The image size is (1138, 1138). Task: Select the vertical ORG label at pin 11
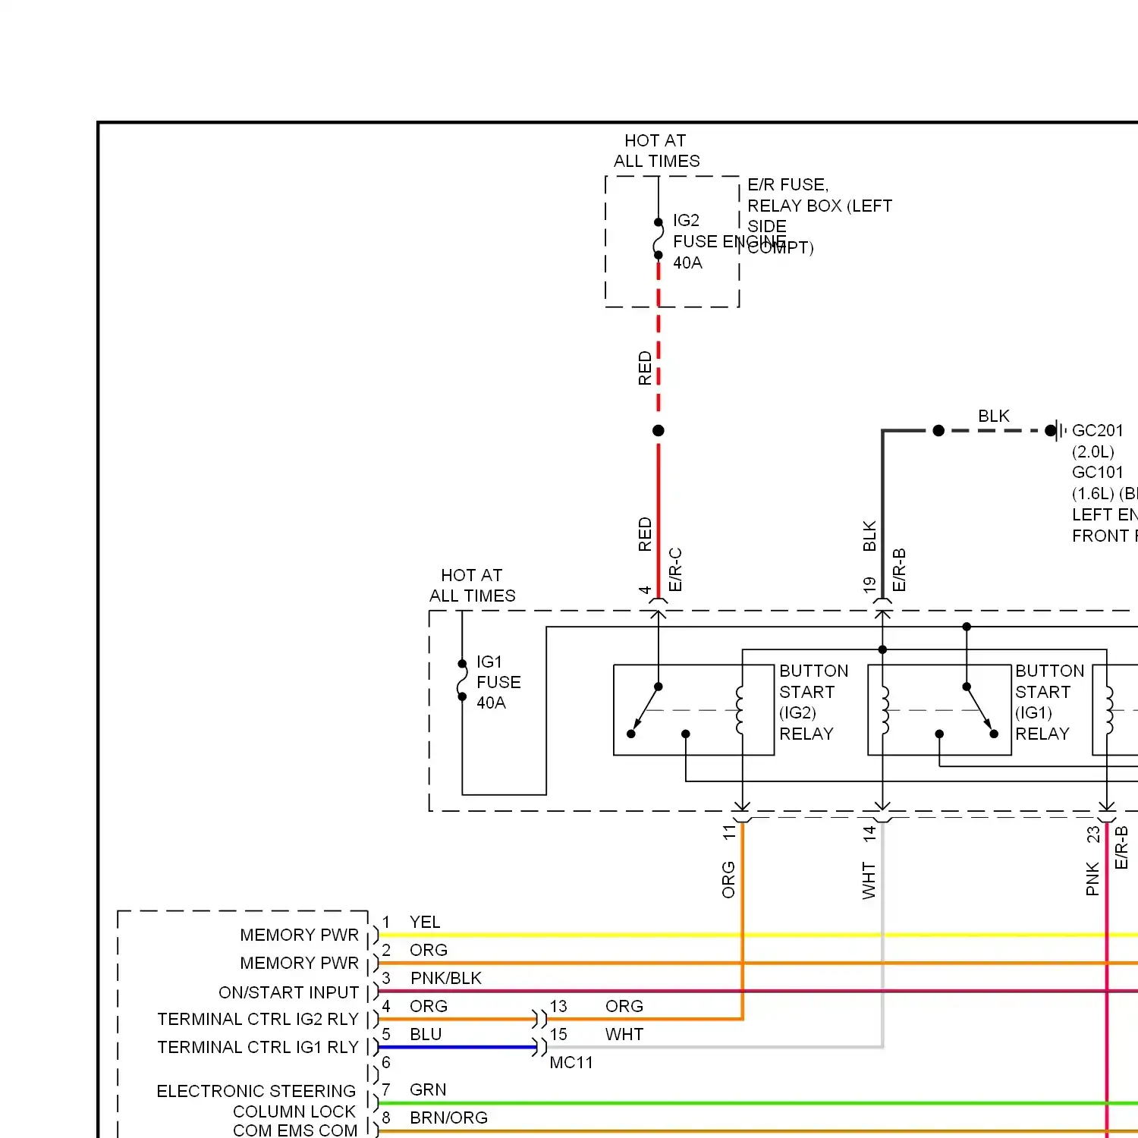pos(728,879)
